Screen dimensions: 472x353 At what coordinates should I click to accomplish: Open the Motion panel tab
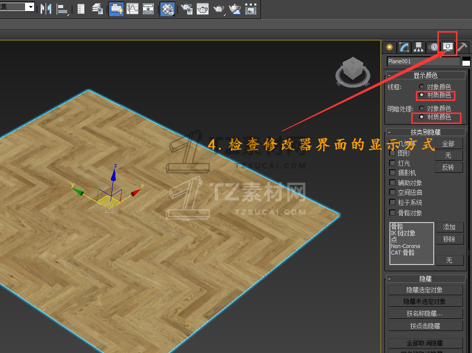coord(433,47)
